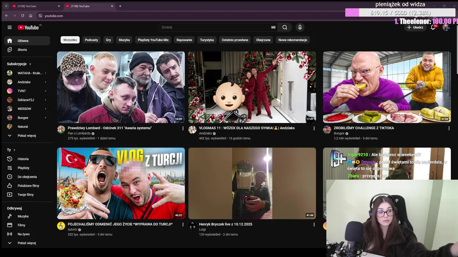The image size is (458, 257).
Task: Select the Rapowanie filter chip
Action: 184,40
